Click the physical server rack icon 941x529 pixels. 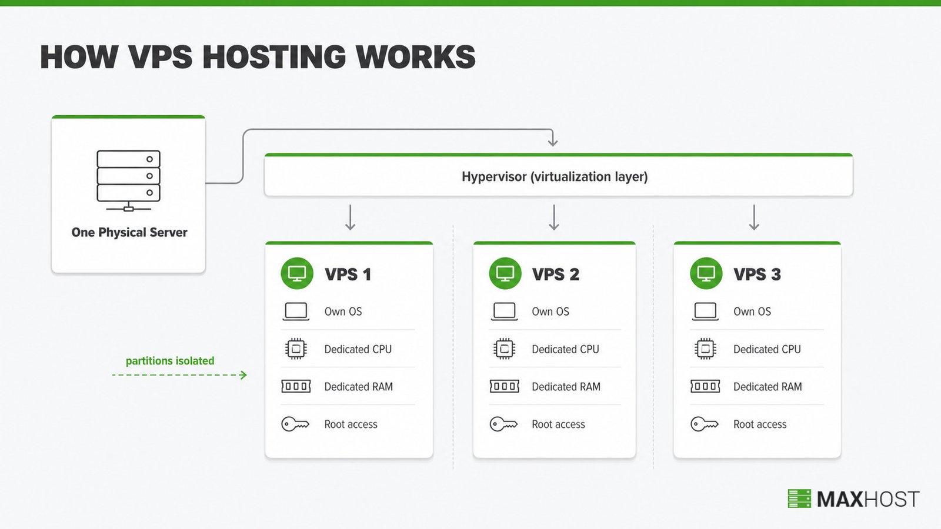coord(129,180)
